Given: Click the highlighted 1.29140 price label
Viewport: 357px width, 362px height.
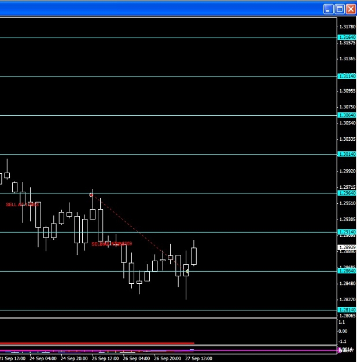Looking at the screenshot, I should (x=347, y=232).
